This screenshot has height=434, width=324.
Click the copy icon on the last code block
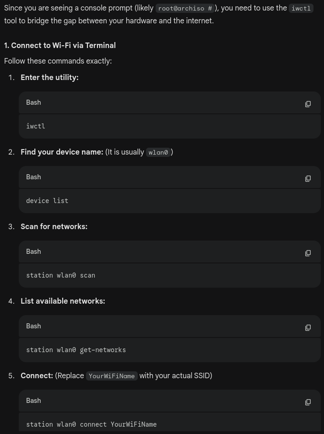(308, 402)
